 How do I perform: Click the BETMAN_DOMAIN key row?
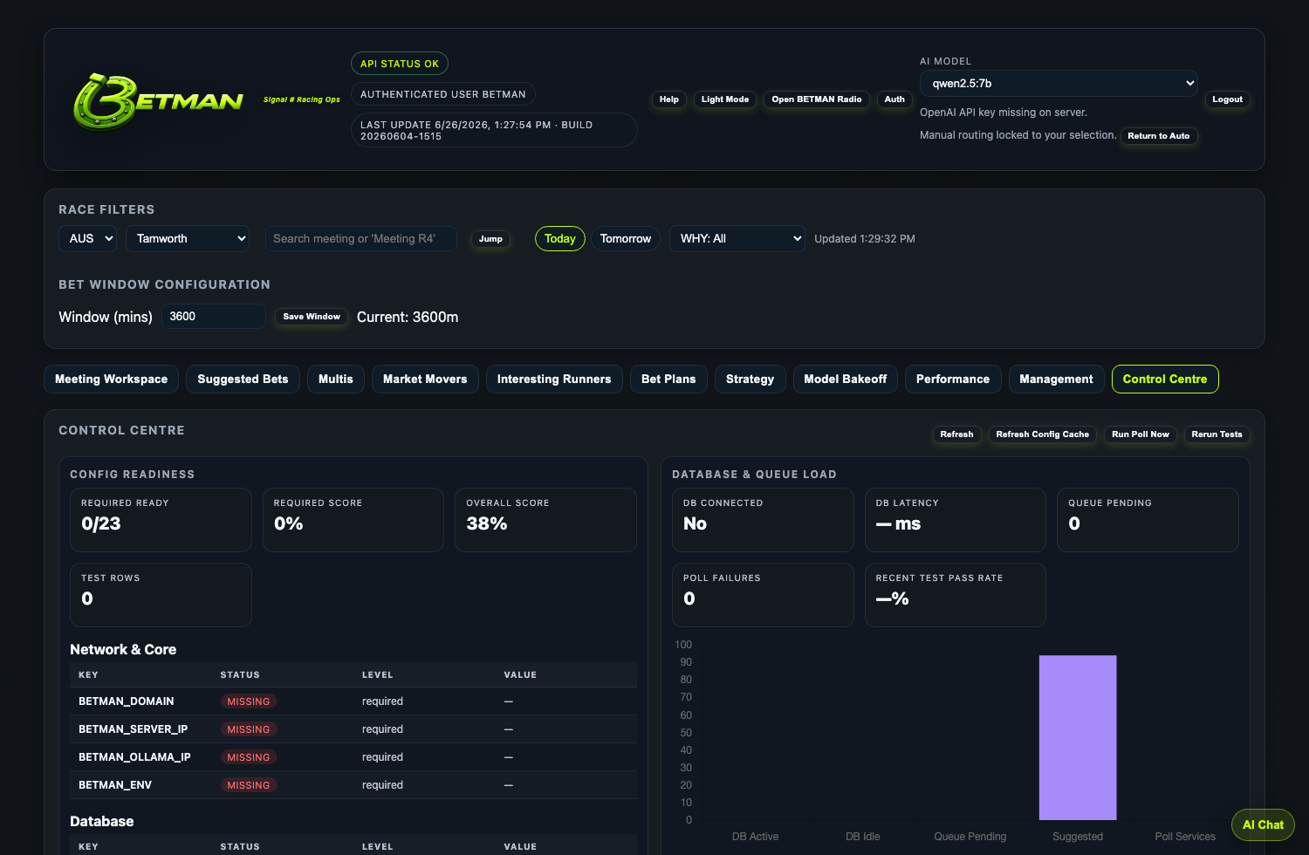(x=353, y=701)
